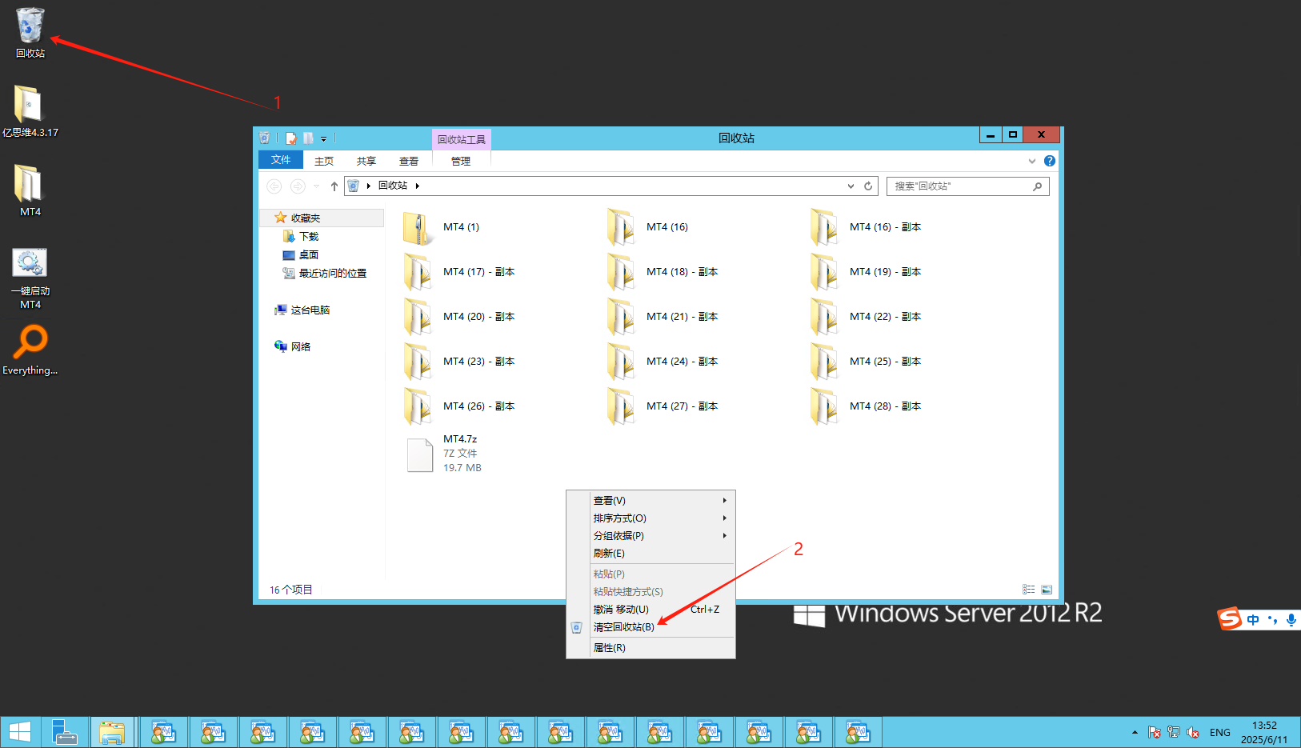Image resolution: width=1301 pixels, height=748 pixels.
Task: Click the up-directory arrow in navigation bar
Action: [334, 186]
